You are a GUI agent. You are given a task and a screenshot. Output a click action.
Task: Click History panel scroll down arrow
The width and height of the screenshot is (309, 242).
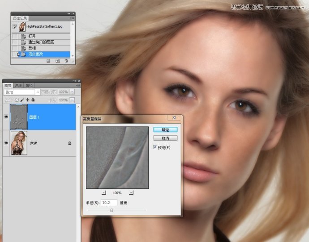coord(73,56)
